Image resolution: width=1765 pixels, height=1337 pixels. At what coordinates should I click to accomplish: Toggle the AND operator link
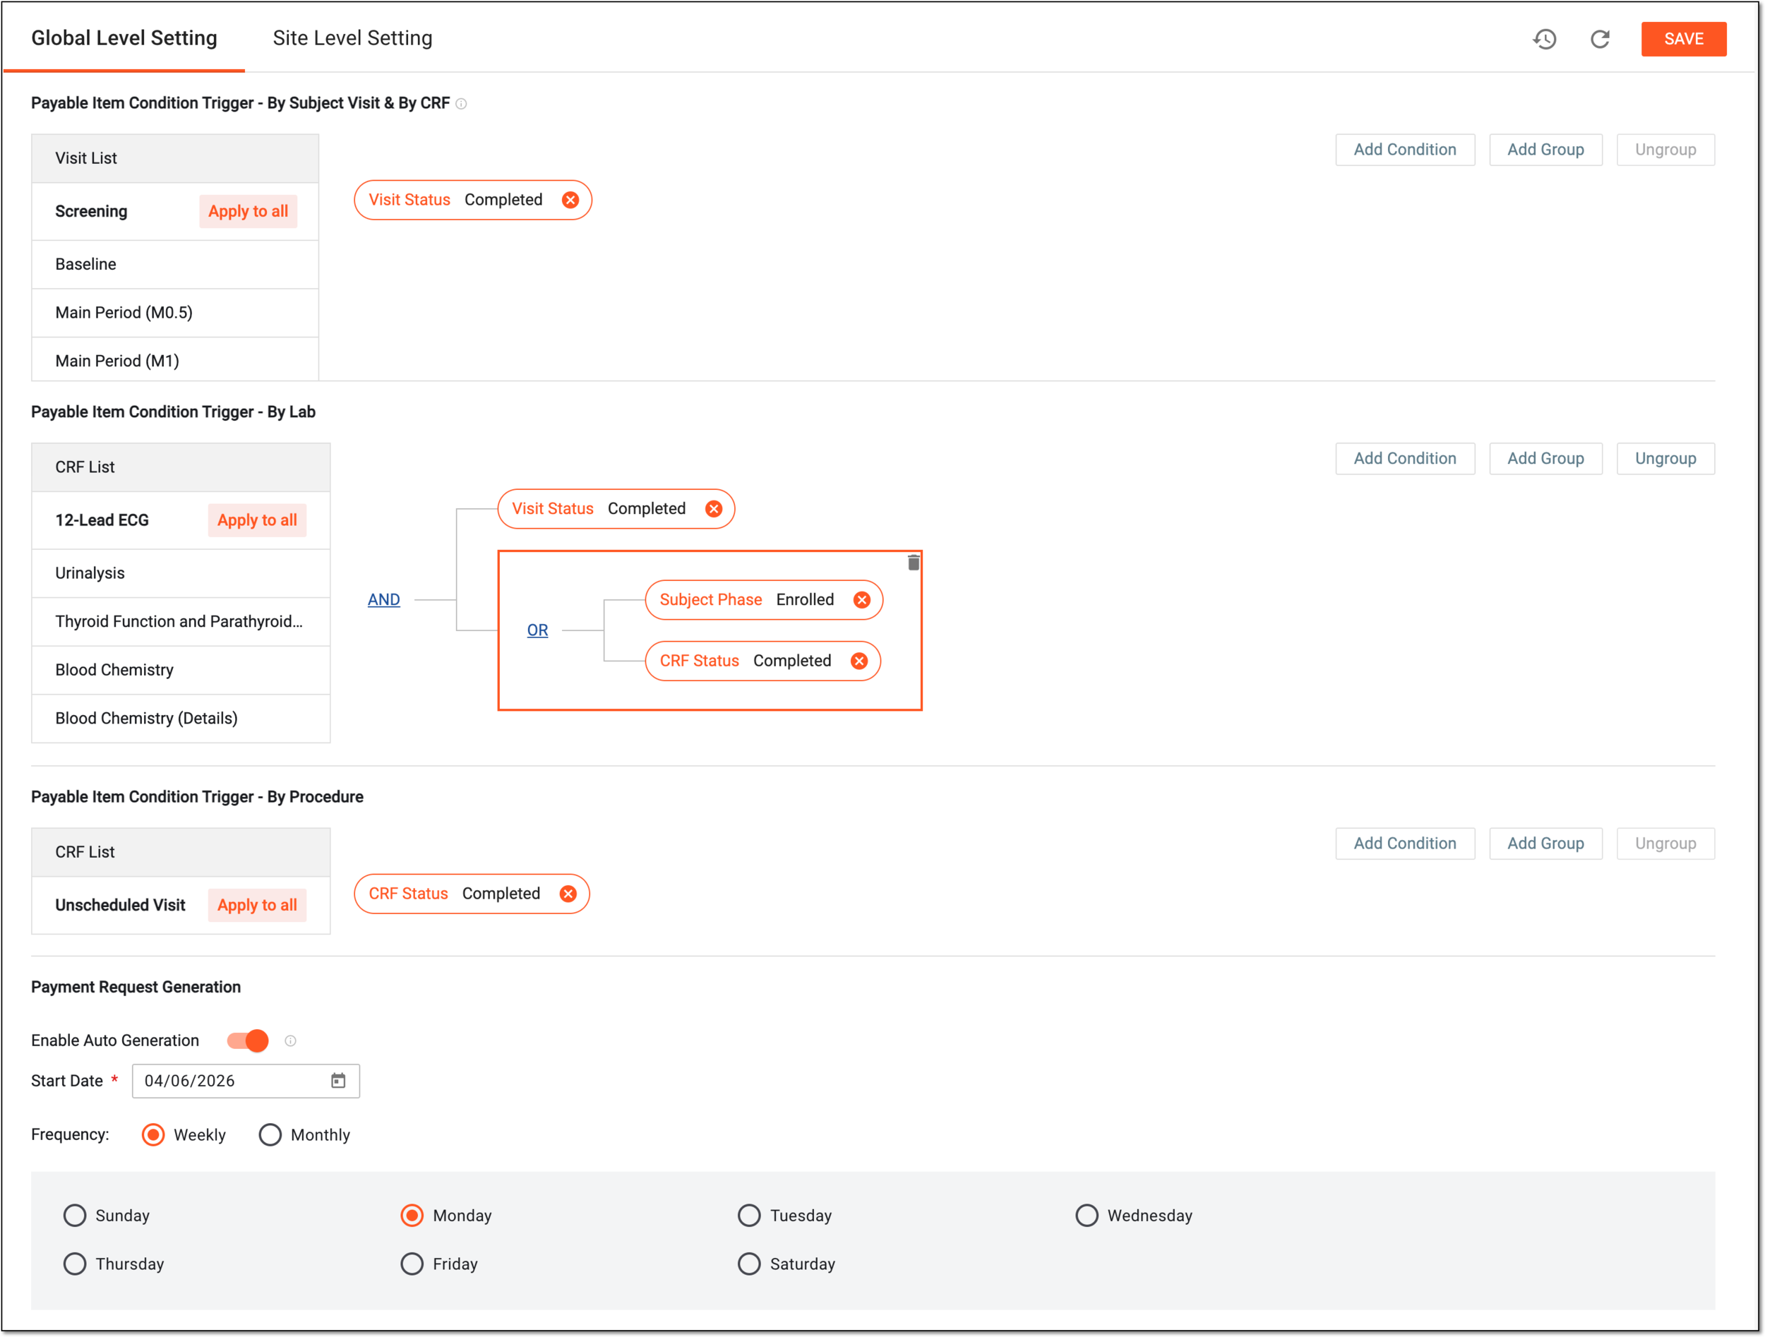[x=384, y=600]
